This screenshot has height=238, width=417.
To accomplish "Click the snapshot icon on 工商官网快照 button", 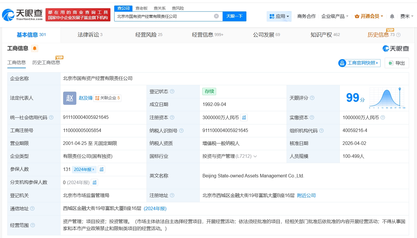I will click(x=342, y=63).
